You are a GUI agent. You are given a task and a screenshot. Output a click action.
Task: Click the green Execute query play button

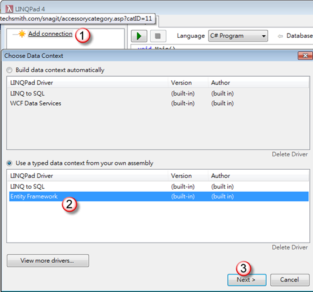(x=139, y=36)
